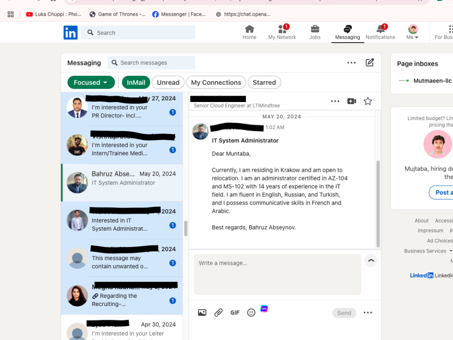Click the colorful extension icon near emoji
The image size is (453, 340).
264,309
